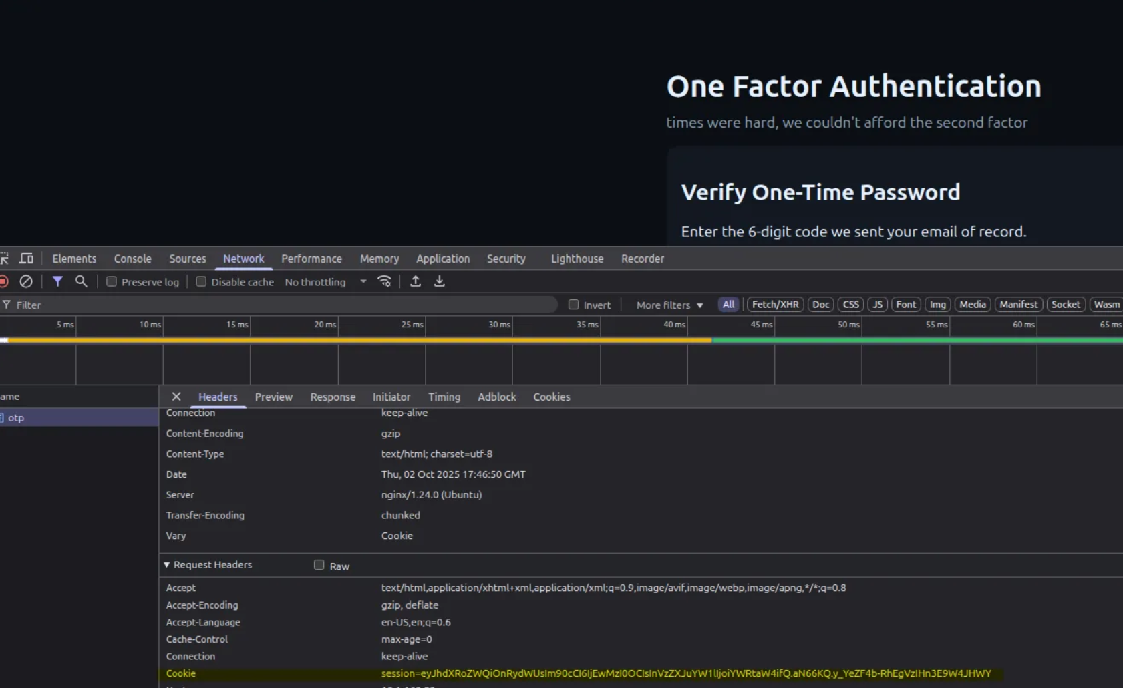Toggle Raw request headers view
The height and width of the screenshot is (688, 1123).
(319, 564)
